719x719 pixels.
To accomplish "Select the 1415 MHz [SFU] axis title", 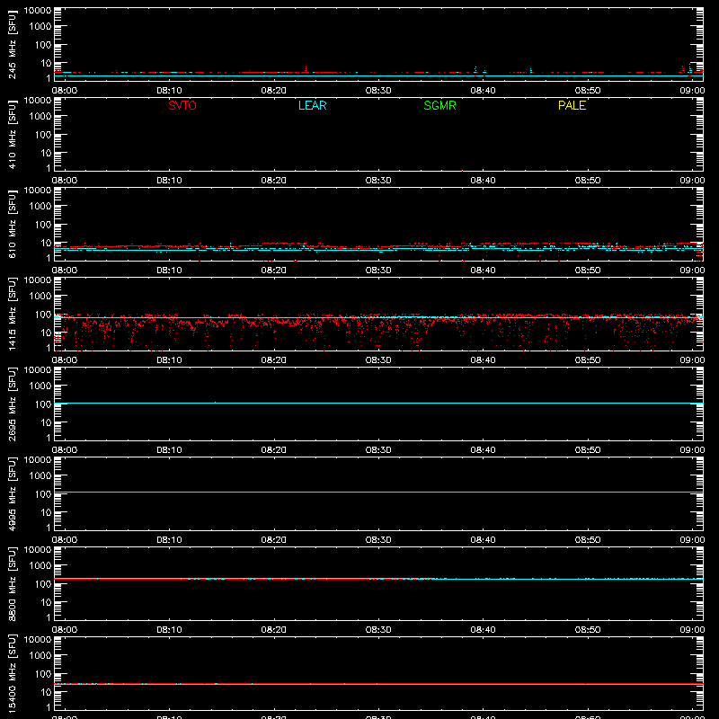I will (13, 315).
